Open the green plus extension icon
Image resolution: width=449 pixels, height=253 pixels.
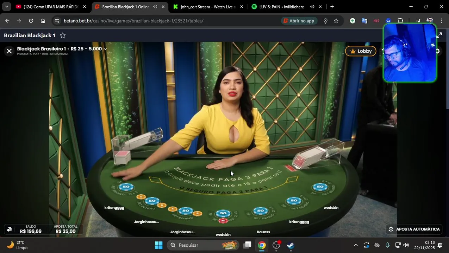353,21
